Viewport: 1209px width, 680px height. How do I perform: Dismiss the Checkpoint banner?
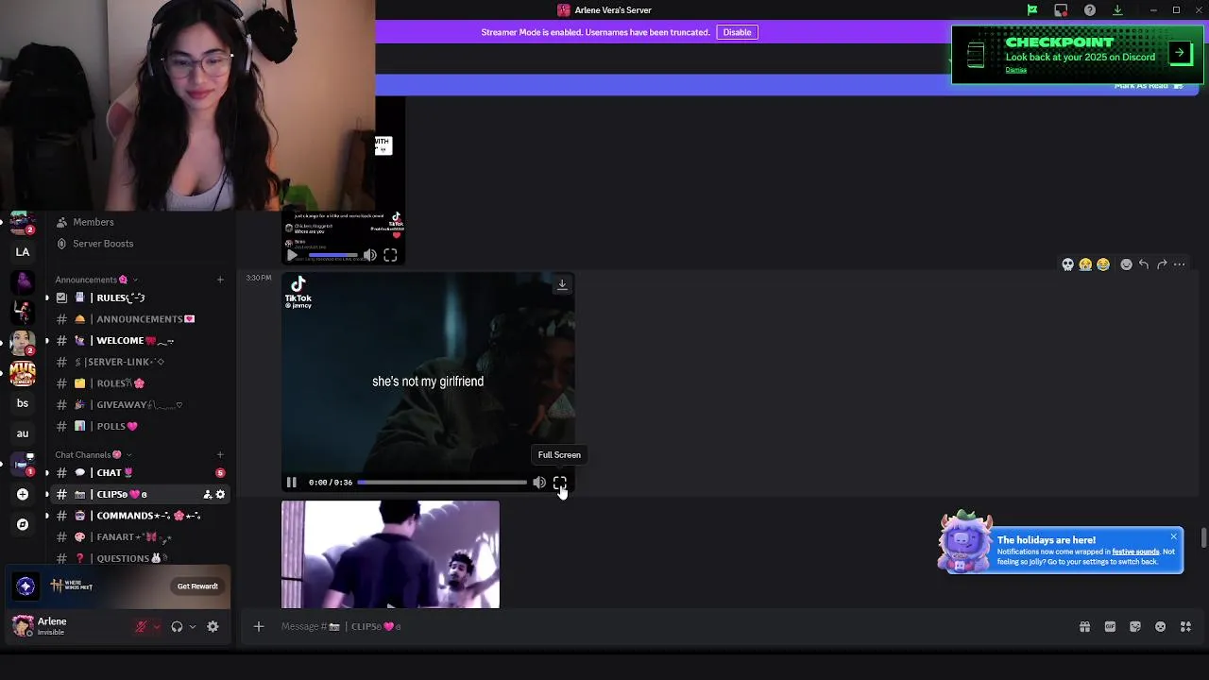tap(1015, 70)
